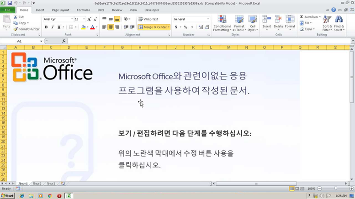Viewport: 355px width, 199px height.
Task: Open the Formulas ribbon tab
Action: pyautogui.click(x=83, y=10)
